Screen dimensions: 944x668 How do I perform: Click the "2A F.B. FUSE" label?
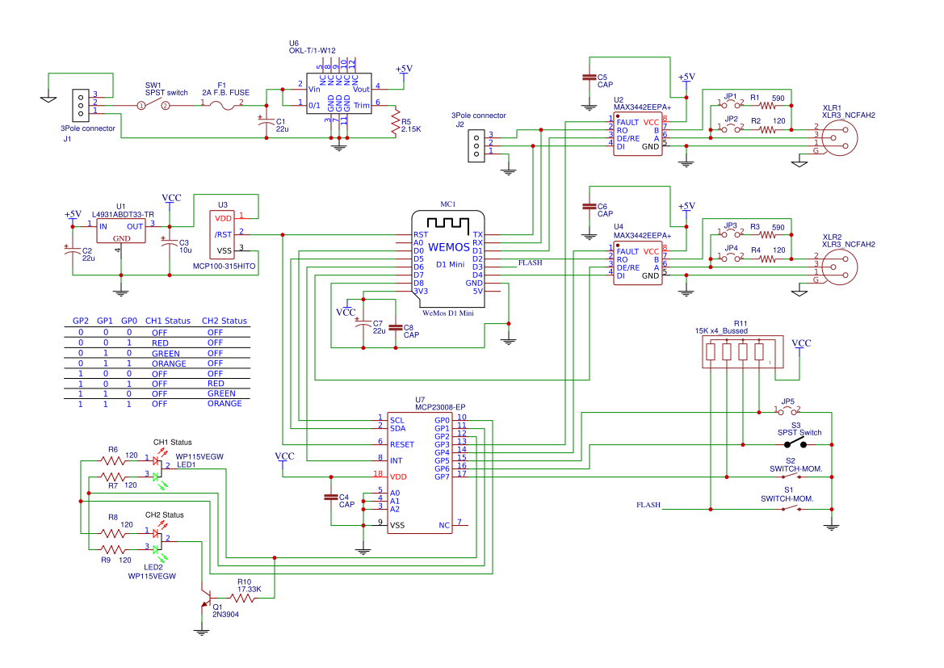coord(226,93)
